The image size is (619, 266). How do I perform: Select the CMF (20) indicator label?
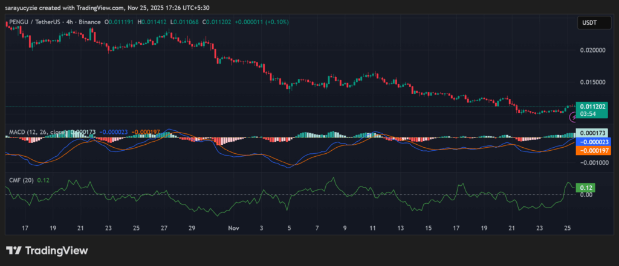click(19, 180)
